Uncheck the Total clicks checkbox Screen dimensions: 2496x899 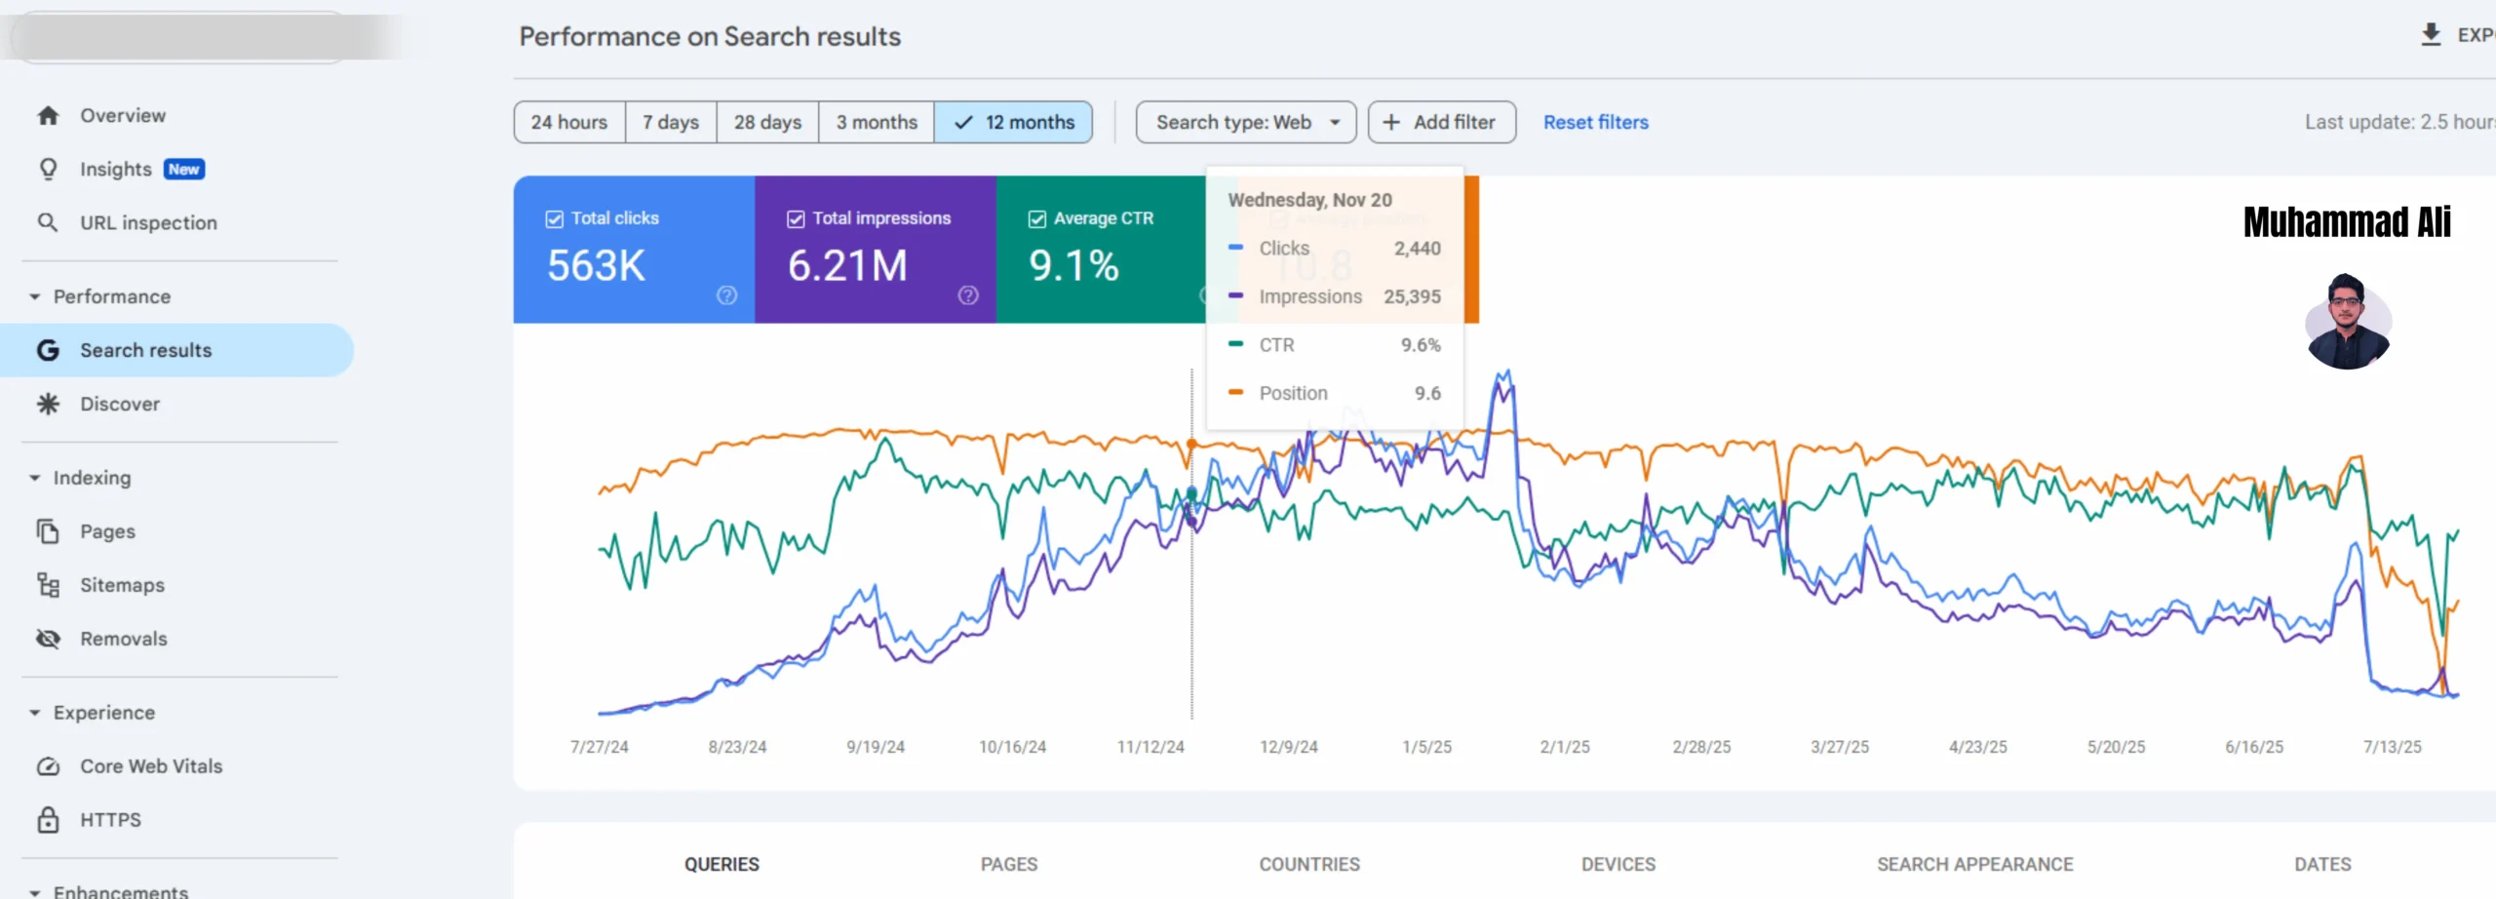click(x=555, y=219)
